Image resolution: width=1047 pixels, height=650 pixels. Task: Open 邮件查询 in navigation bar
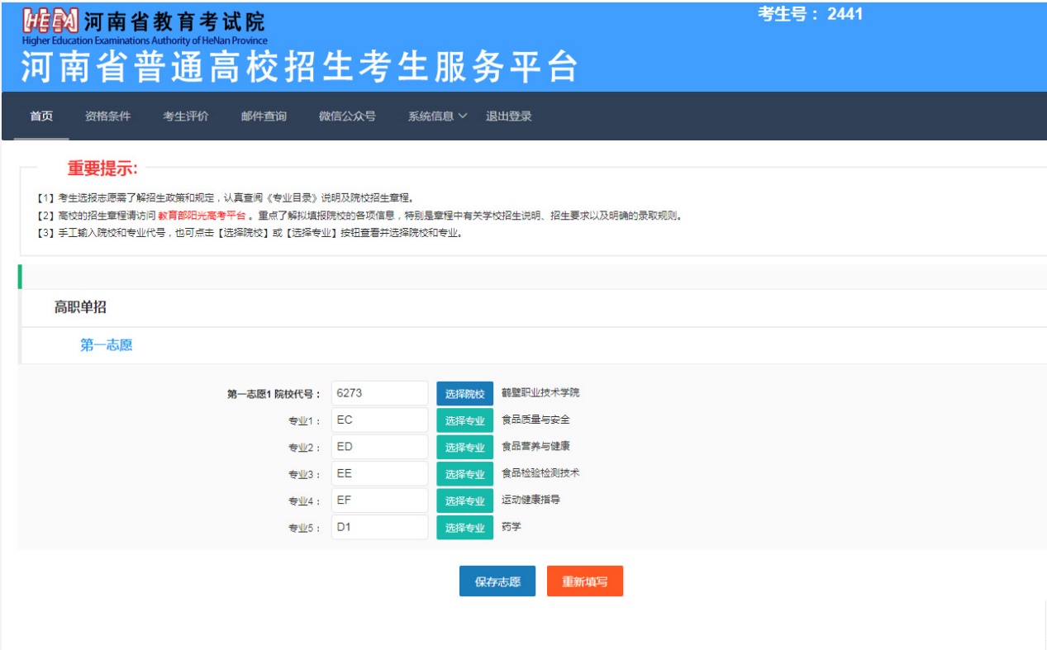[x=264, y=116]
